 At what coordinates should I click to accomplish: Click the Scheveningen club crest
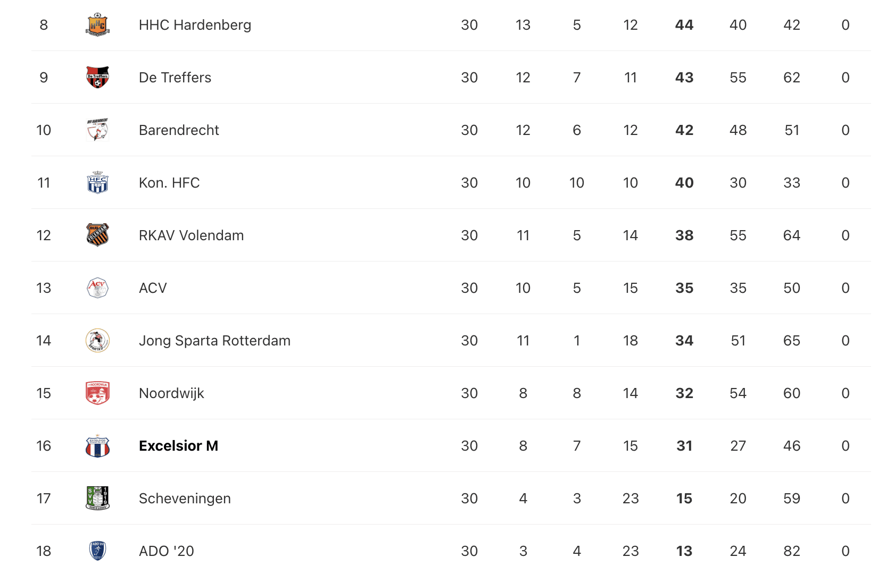(x=97, y=499)
